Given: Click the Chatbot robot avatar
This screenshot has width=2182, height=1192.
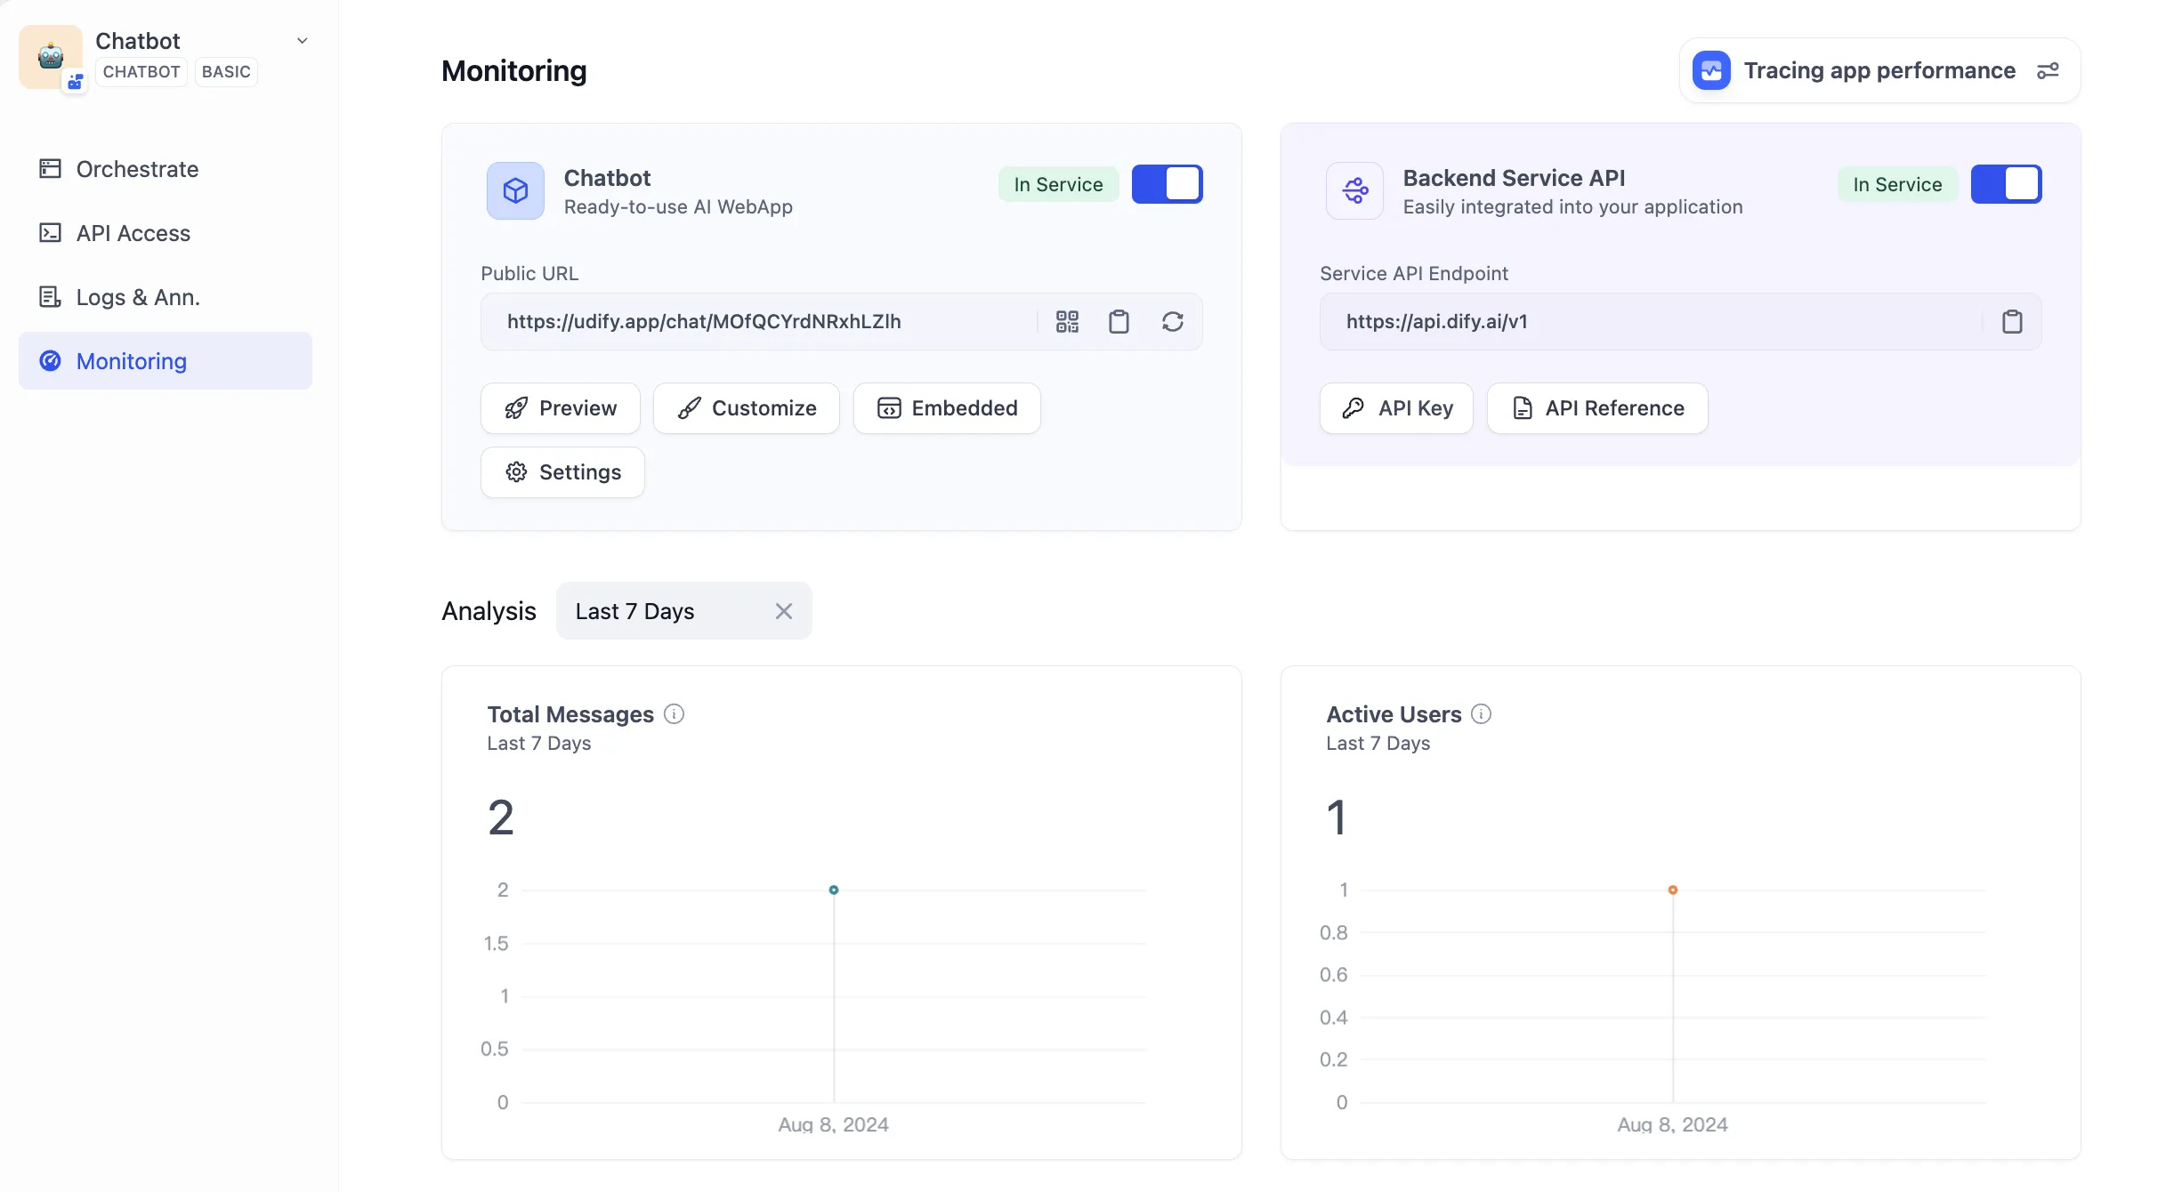Looking at the screenshot, I should click(51, 56).
